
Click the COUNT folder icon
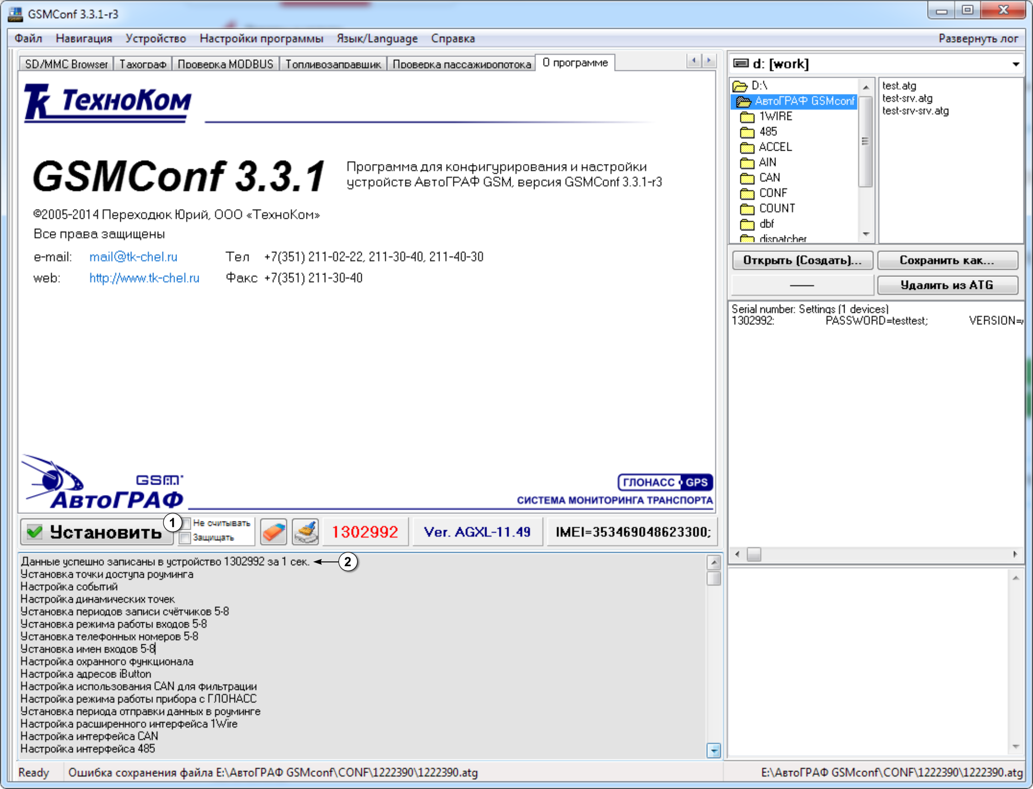(x=747, y=209)
